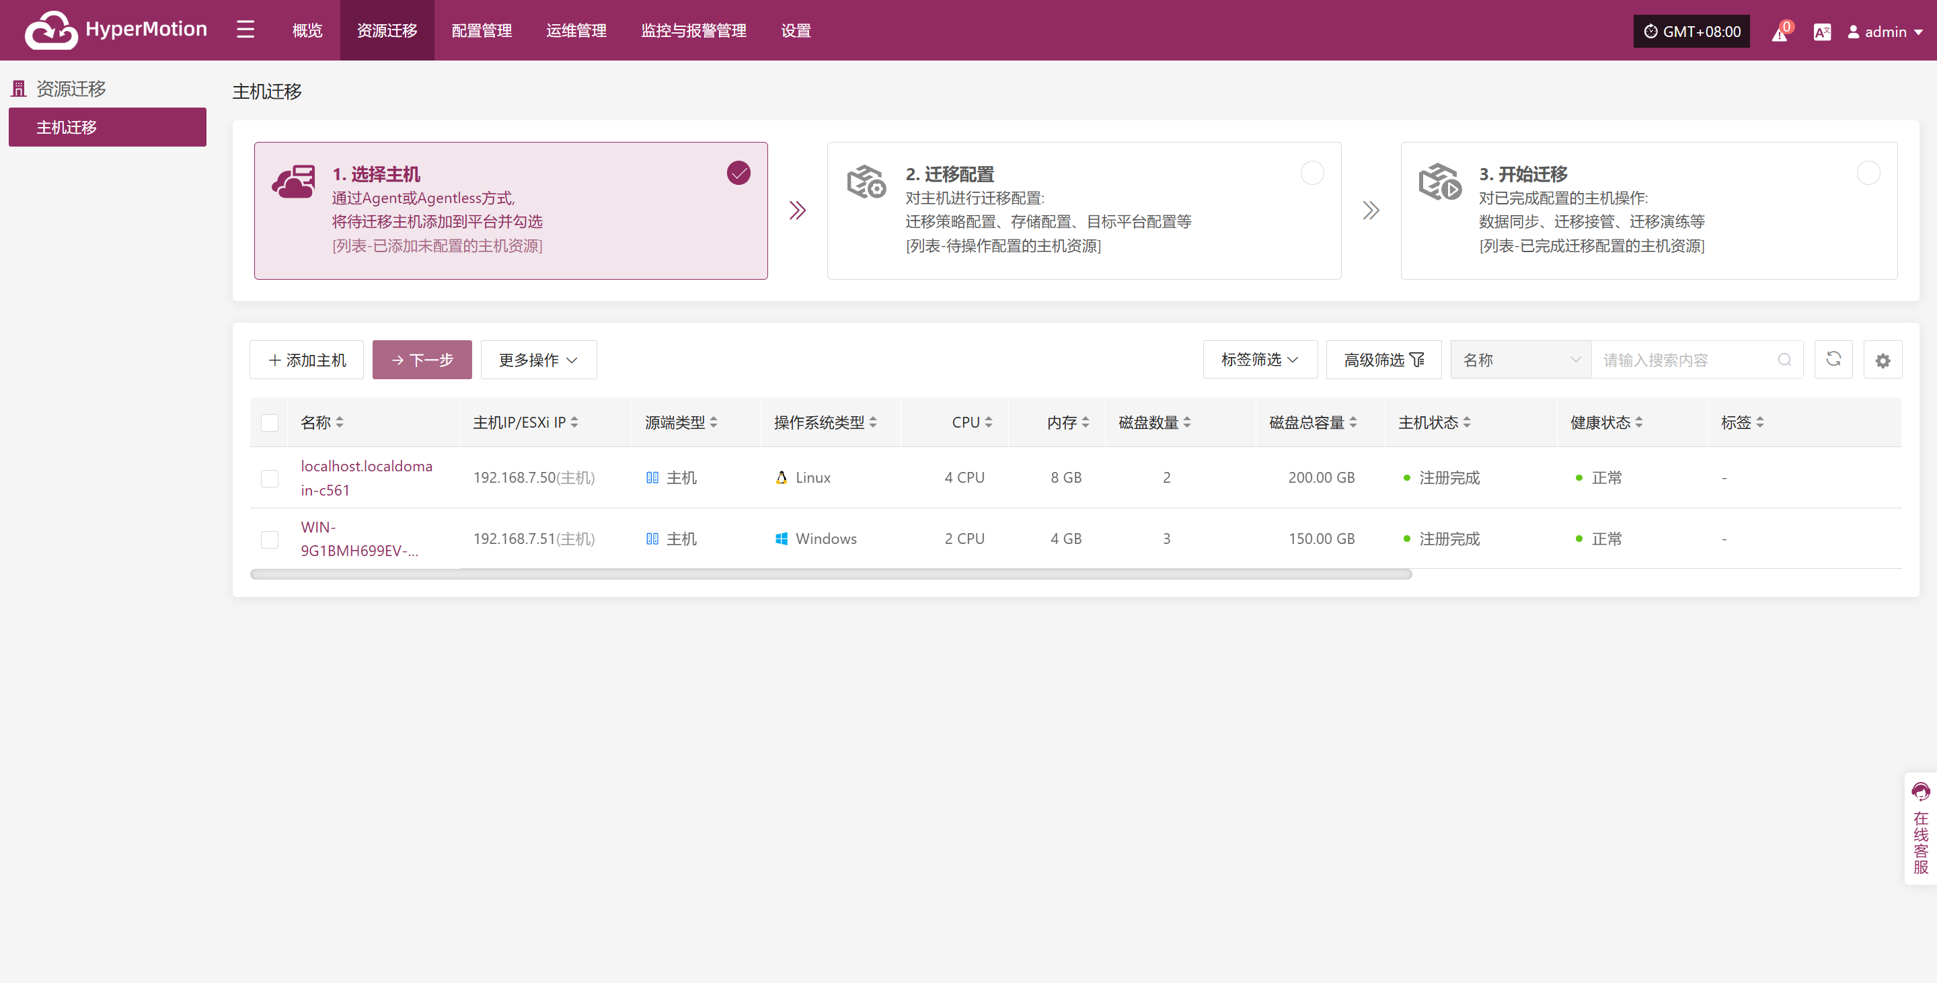Open the localhost.localdomain-c561 host link

pyautogui.click(x=366, y=478)
